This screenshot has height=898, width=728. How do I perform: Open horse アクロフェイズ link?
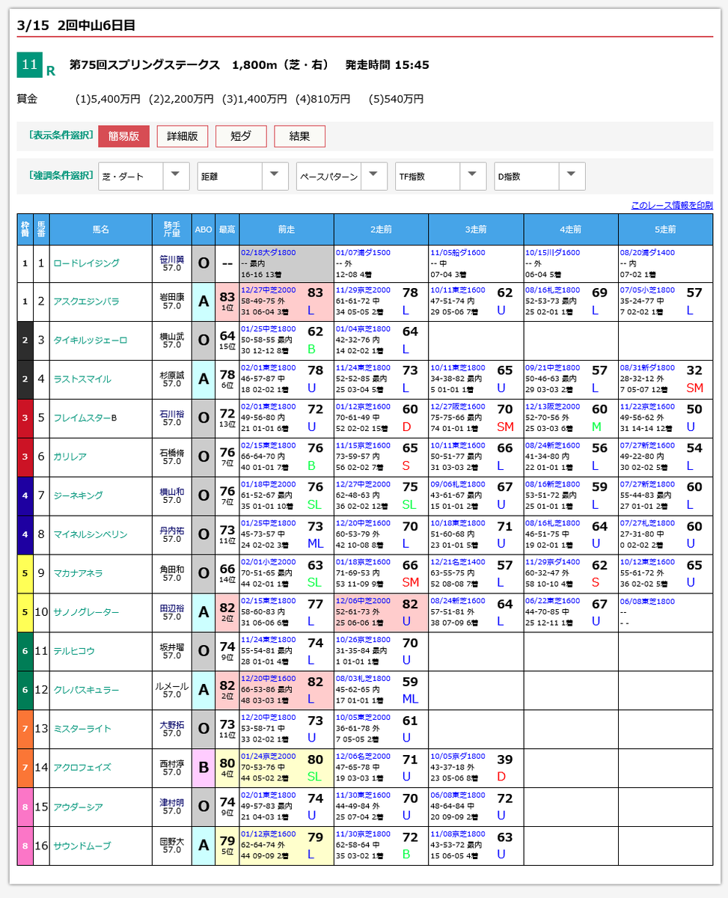(82, 768)
